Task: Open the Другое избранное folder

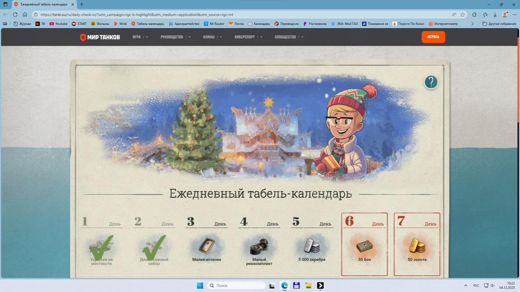Action: pyautogui.click(x=499, y=24)
